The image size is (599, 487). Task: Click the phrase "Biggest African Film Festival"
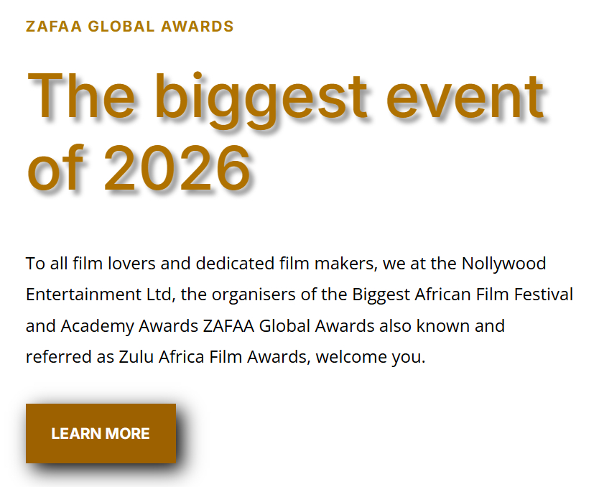pyautogui.click(x=463, y=294)
